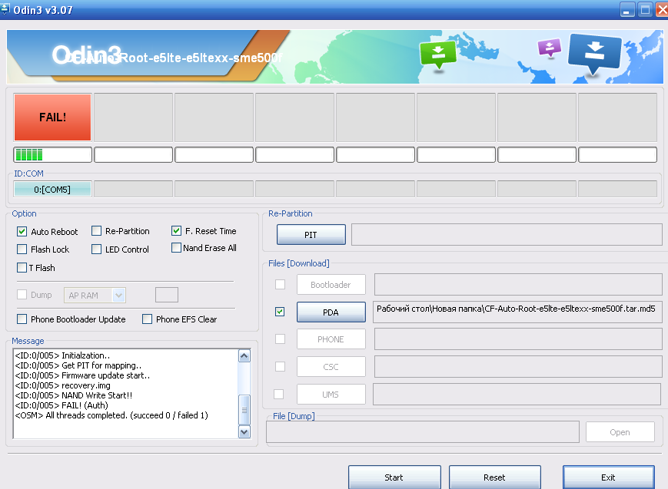Disable F. Reset Time checkbox
This screenshot has width=668, height=489.
pos(177,230)
